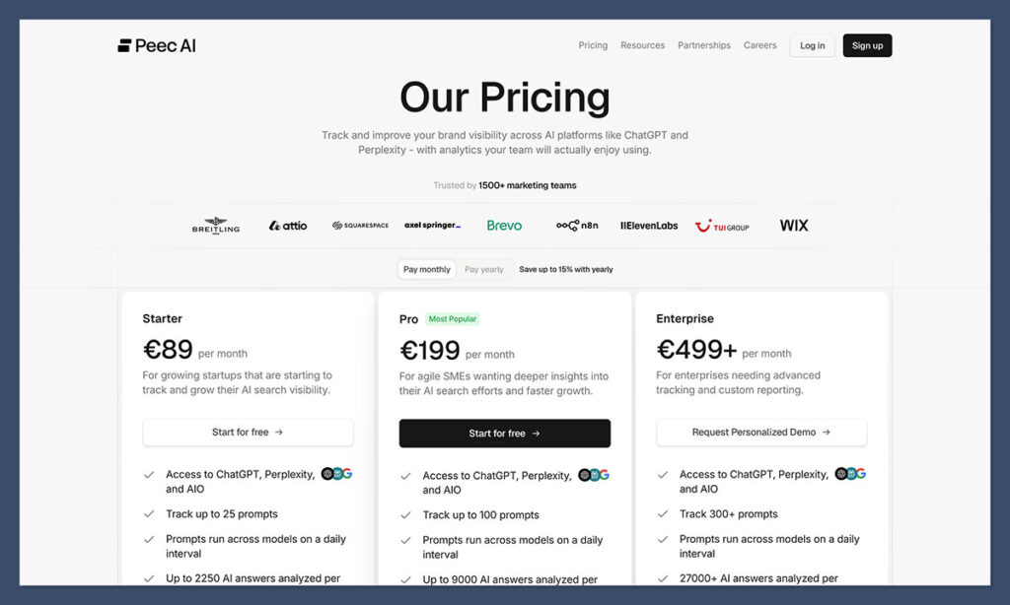The width and height of the screenshot is (1010, 605).
Task: Click the Squarespace logo
Action: tap(360, 225)
